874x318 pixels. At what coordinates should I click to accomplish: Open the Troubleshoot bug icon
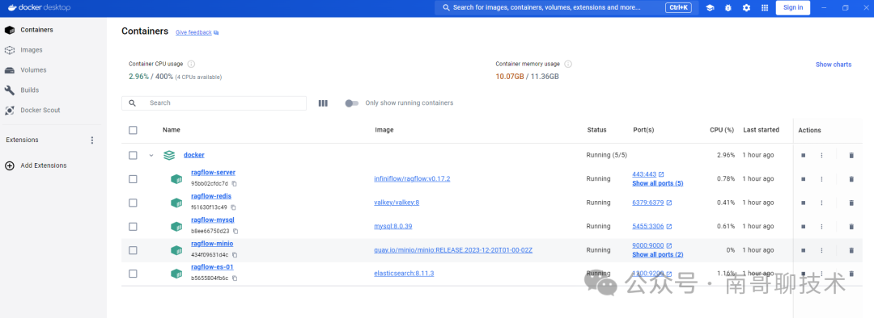coord(728,8)
